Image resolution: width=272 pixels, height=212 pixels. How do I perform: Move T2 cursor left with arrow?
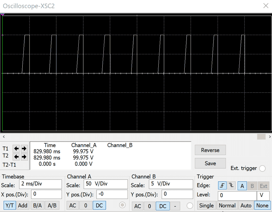tap(17, 157)
